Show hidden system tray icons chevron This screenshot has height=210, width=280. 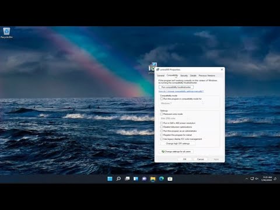pos(247,178)
